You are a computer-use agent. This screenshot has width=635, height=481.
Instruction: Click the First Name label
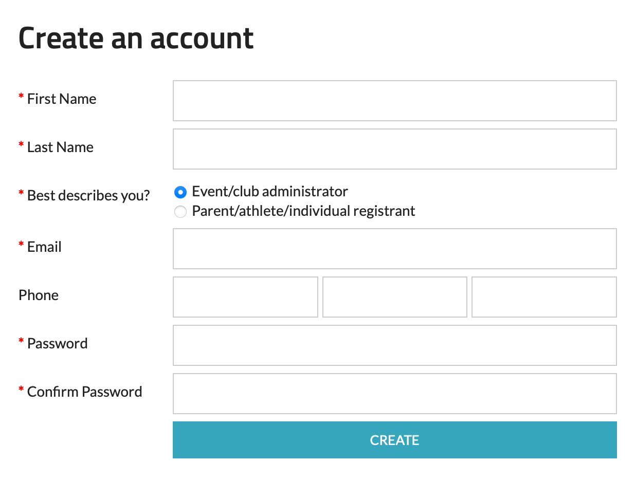(x=62, y=99)
